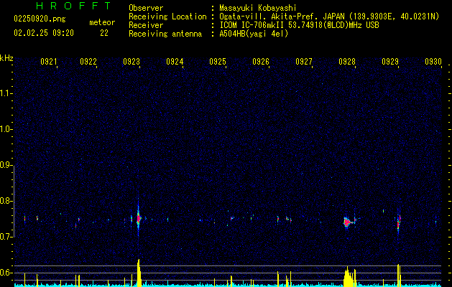Click the 0923 time marker
452x287 pixels.
pos(132,62)
